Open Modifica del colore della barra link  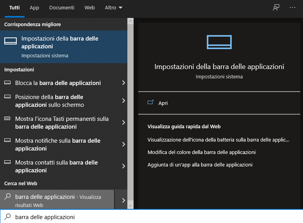pos(202,152)
